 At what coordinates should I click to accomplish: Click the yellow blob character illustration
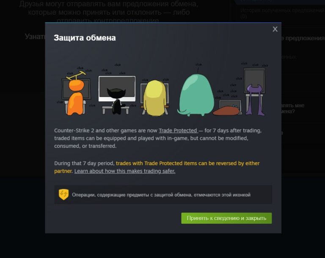coord(154,98)
